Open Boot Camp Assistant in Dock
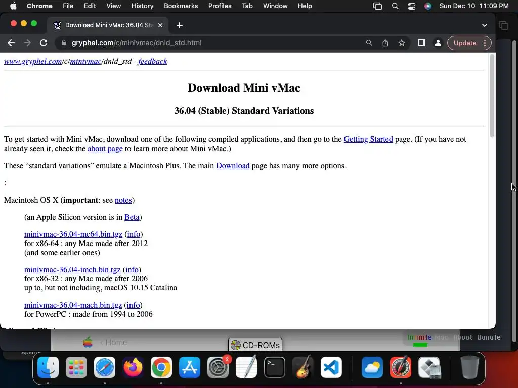The image size is (518, 388). 429,367
